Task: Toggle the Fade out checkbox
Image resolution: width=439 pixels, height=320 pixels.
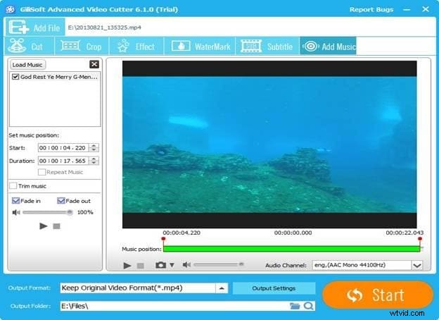Action: [x=61, y=201]
